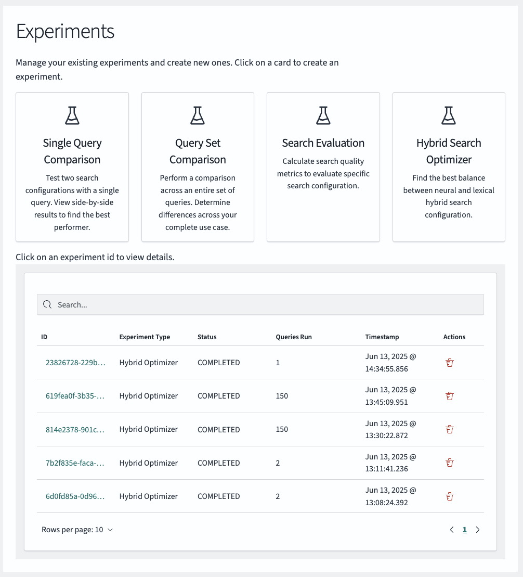Open the Rows per page dropdown
The height and width of the screenshot is (577, 523).
77,529
